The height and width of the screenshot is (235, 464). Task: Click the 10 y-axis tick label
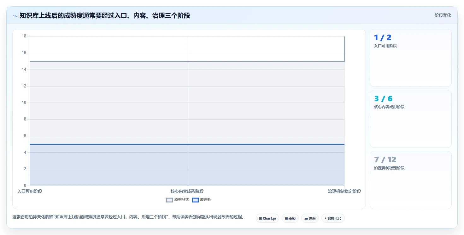(x=24, y=103)
